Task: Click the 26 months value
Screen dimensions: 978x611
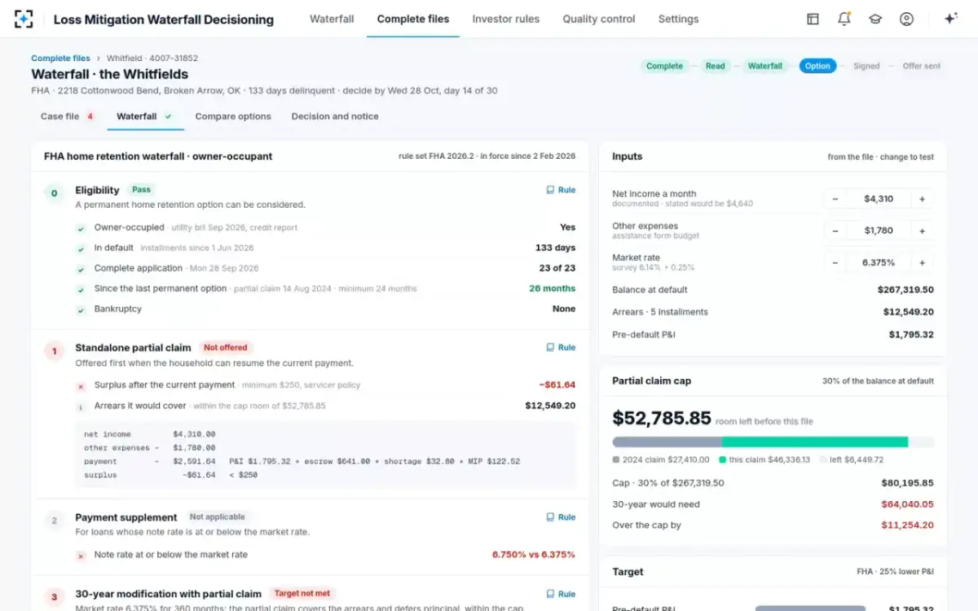Action: 552,288
